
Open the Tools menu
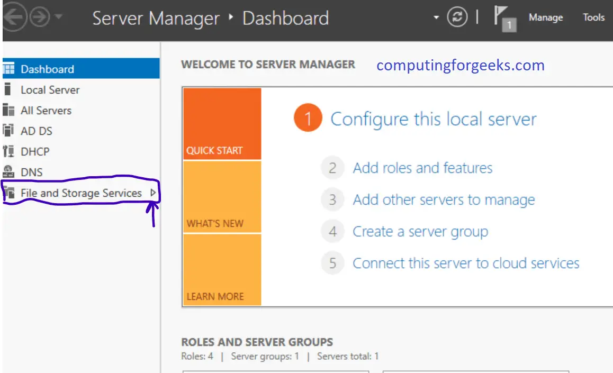click(x=593, y=17)
